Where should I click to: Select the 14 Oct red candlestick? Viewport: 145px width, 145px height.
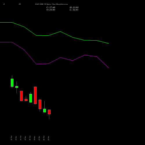tap(21, 96)
